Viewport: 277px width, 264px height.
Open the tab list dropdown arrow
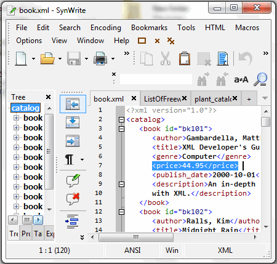pyautogui.click(x=265, y=98)
